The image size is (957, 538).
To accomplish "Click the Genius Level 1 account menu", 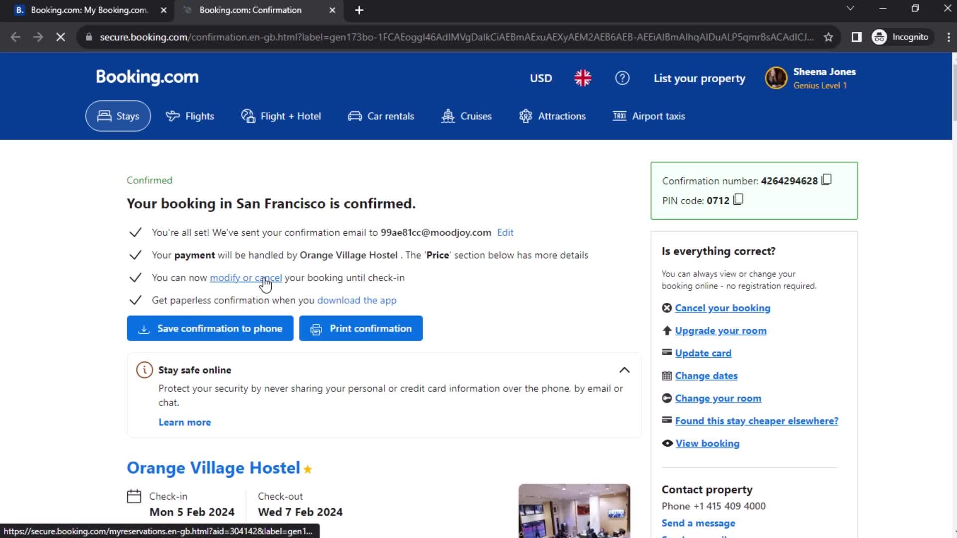I will [x=811, y=78].
